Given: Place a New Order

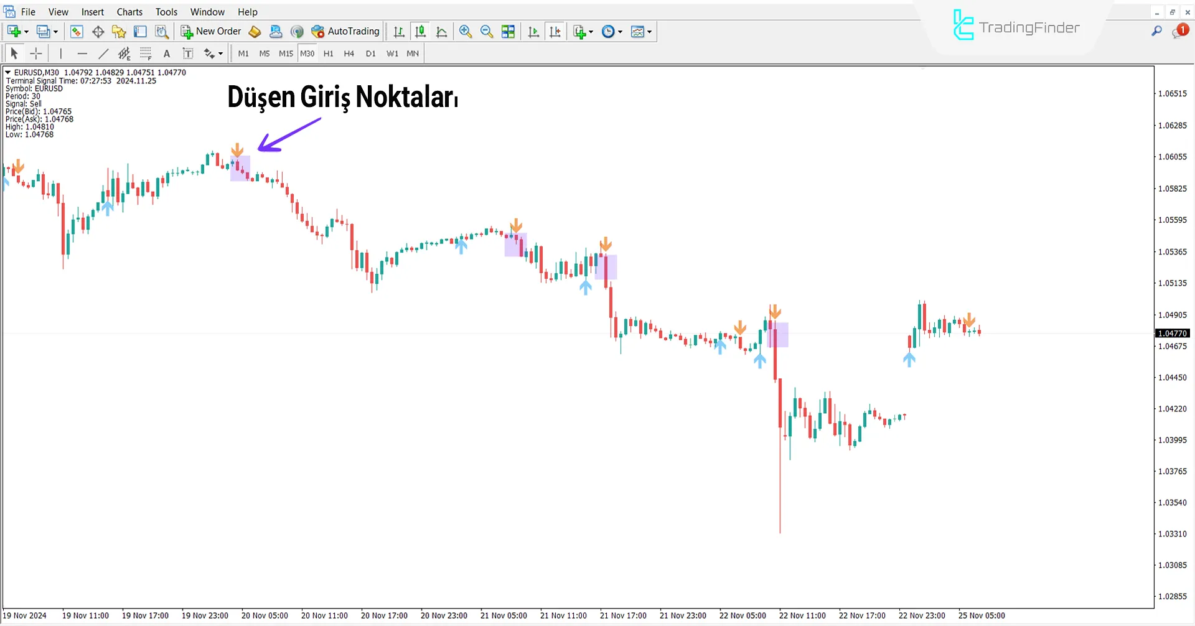Looking at the screenshot, I should [x=210, y=31].
